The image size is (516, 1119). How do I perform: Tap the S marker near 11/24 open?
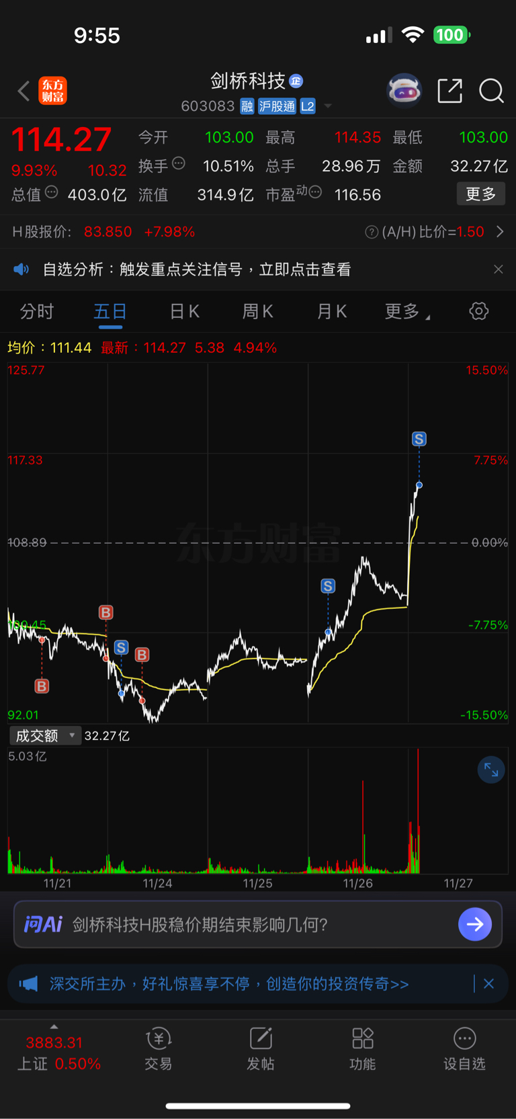point(121,647)
